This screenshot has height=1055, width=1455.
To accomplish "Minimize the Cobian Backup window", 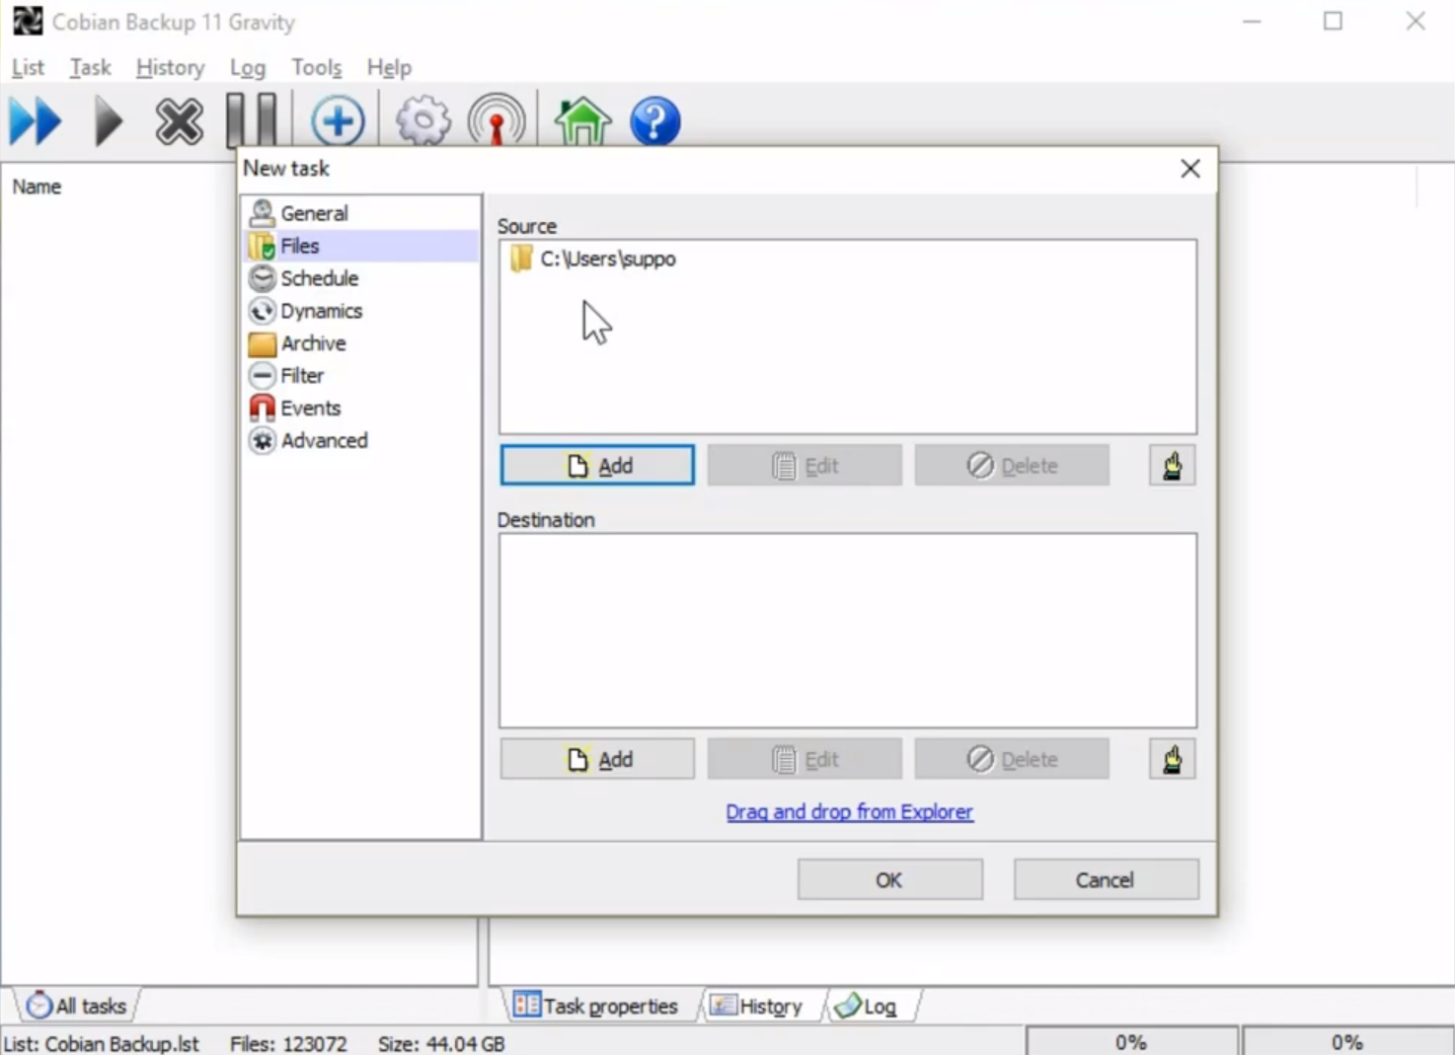I will [1252, 22].
